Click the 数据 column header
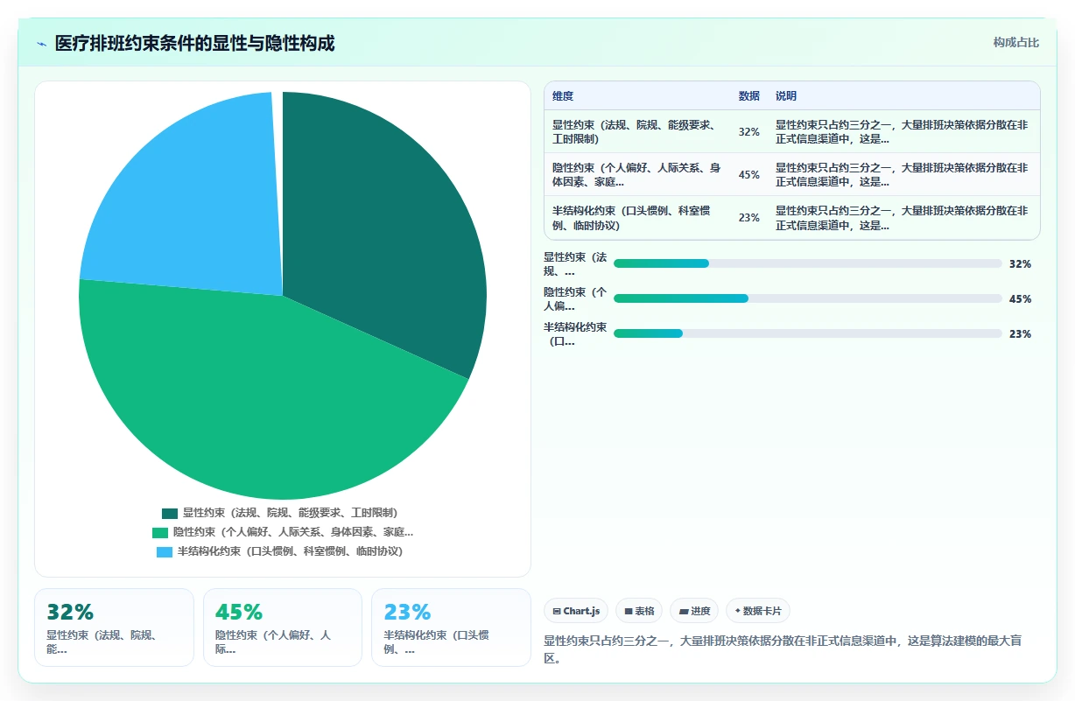 749,96
